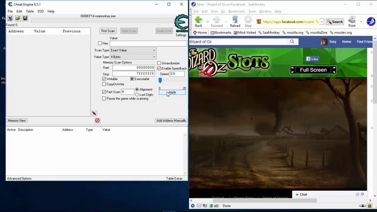Click the Print icon in SeaMonkey
Screen dimensions: 377x212
pyautogui.click(x=352, y=19)
